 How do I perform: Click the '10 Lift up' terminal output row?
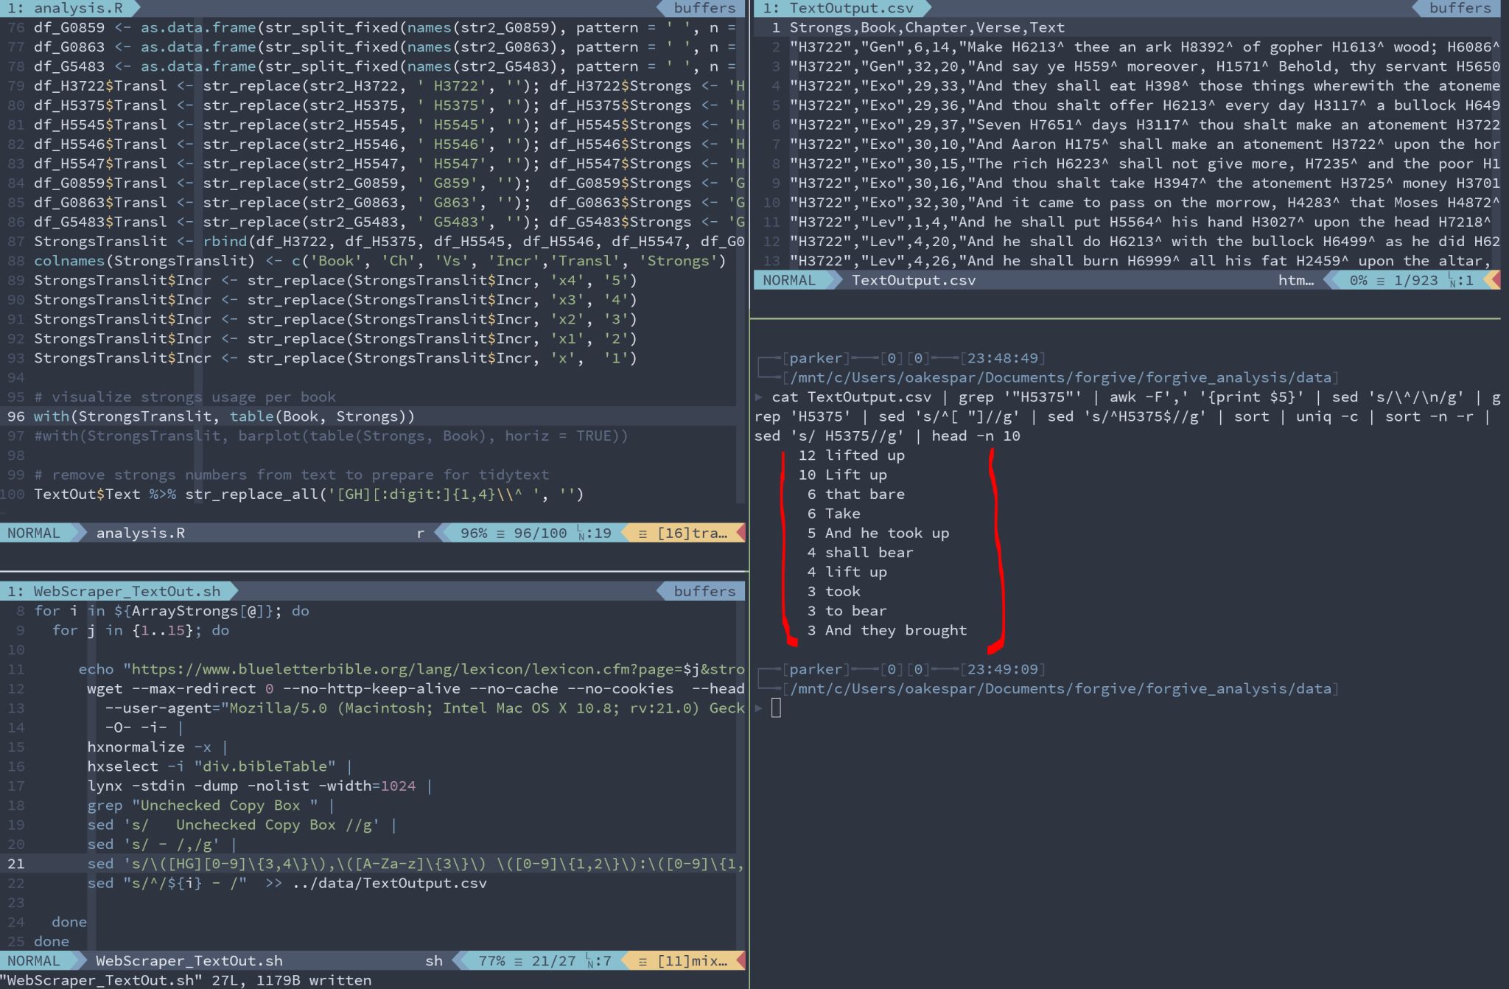coord(842,475)
